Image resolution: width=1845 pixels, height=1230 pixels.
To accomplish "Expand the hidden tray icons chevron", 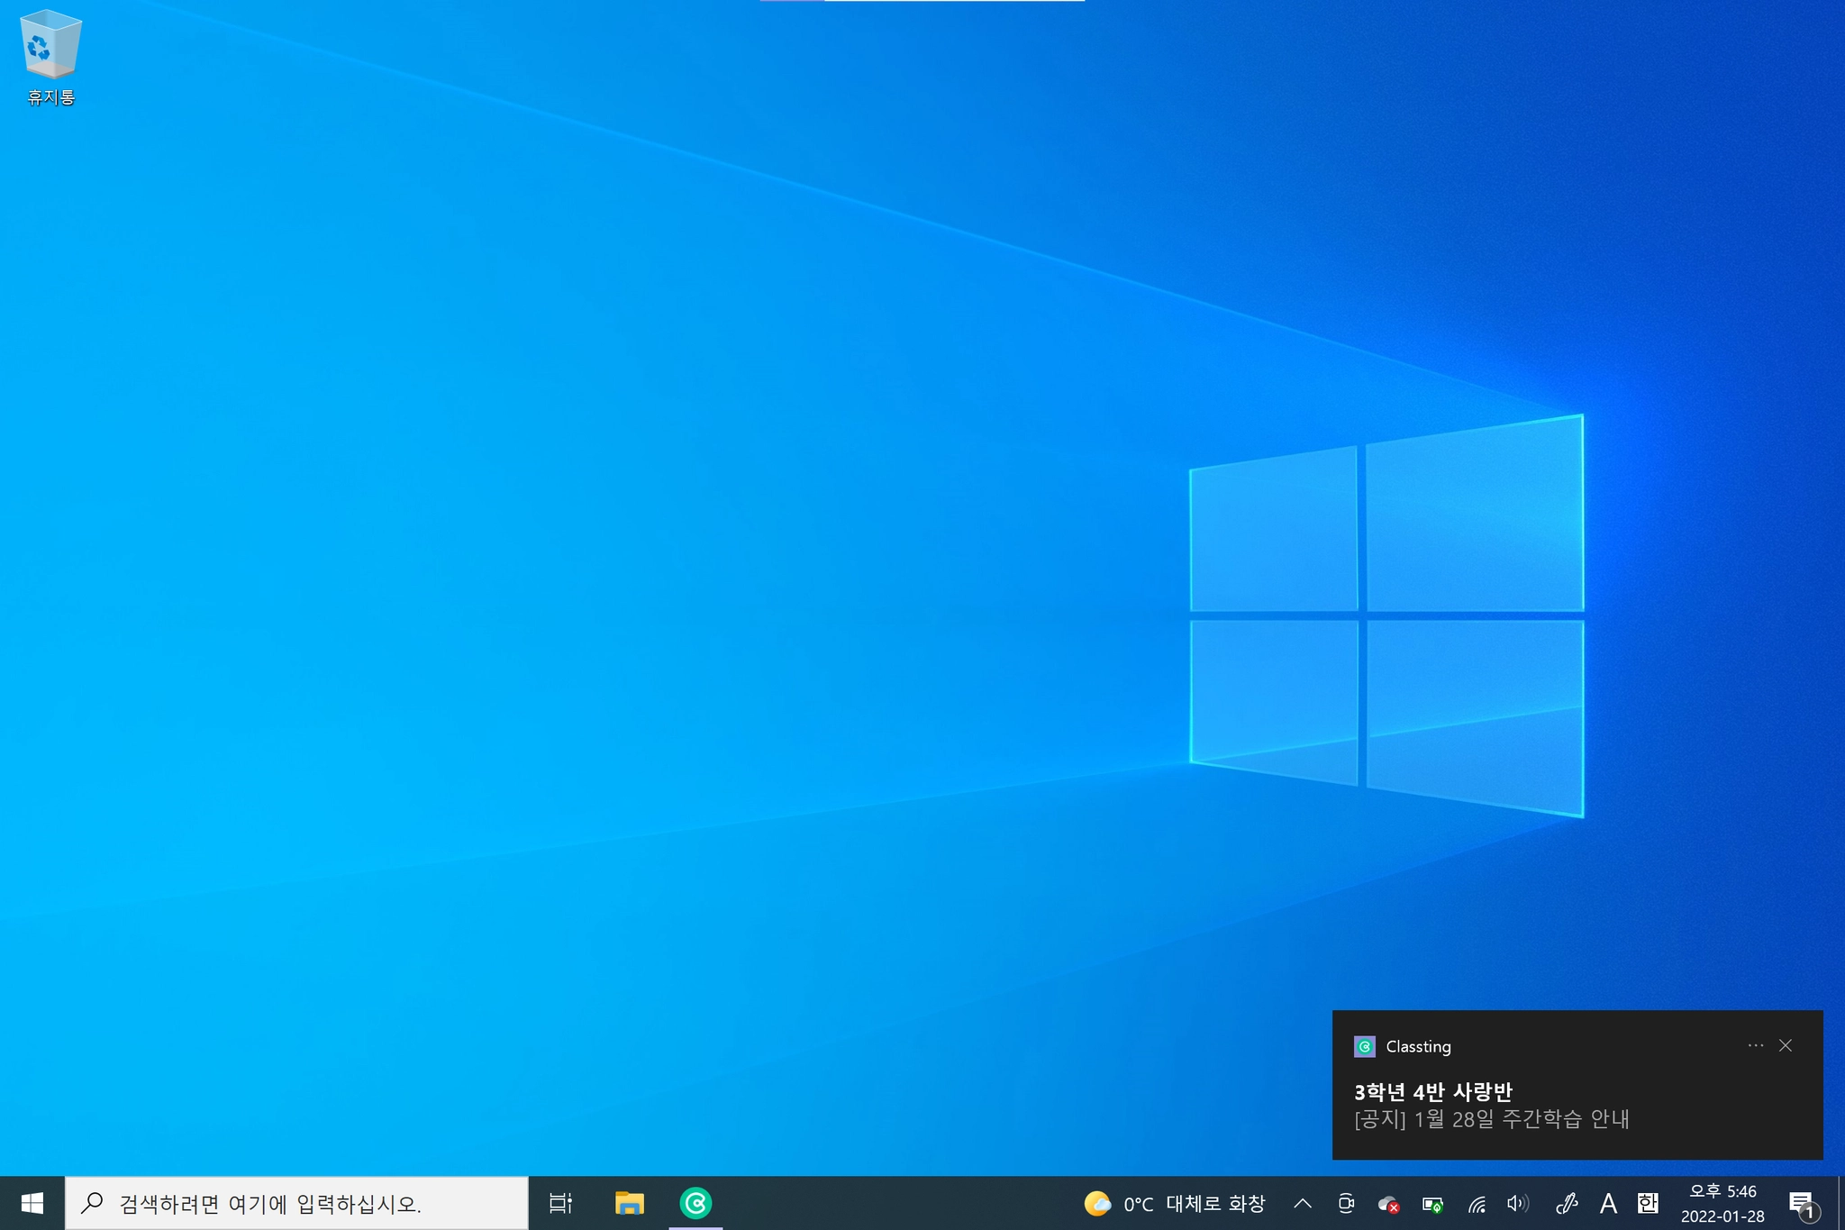I will click(1303, 1204).
